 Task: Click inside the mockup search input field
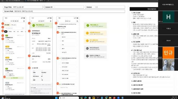(x=15, y=28)
